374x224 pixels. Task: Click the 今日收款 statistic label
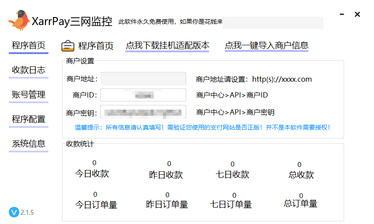pyautogui.click(x=92, y=173)
